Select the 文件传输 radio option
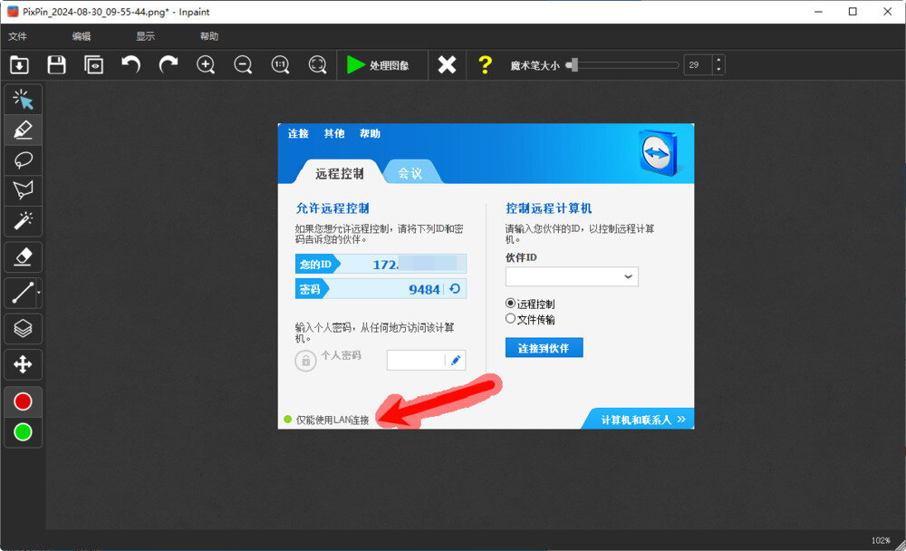Viewport: 906px width, 551px height. pos(511,318)
